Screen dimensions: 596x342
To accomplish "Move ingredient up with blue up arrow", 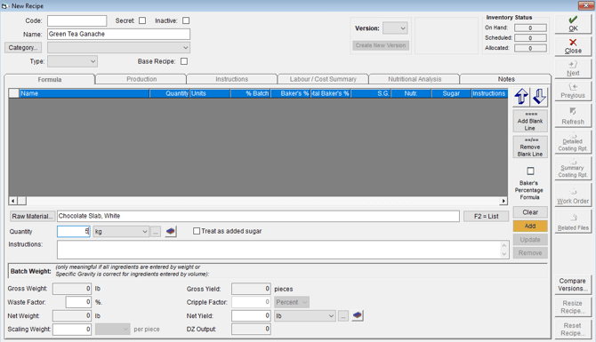I will pyautogui.click(x=521, y=97).
